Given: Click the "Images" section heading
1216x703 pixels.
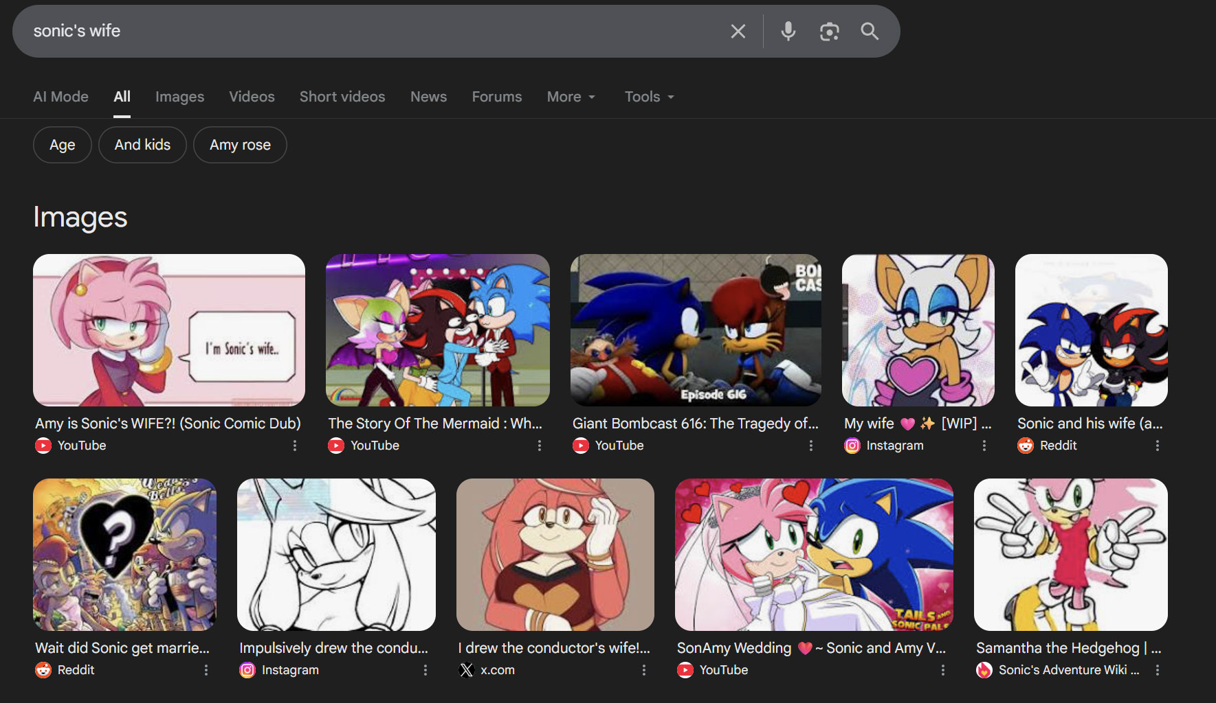Looking at the screenshot, I should [x=80, y=218].
